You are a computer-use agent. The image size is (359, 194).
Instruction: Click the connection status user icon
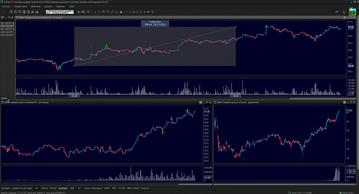(344, 11)
